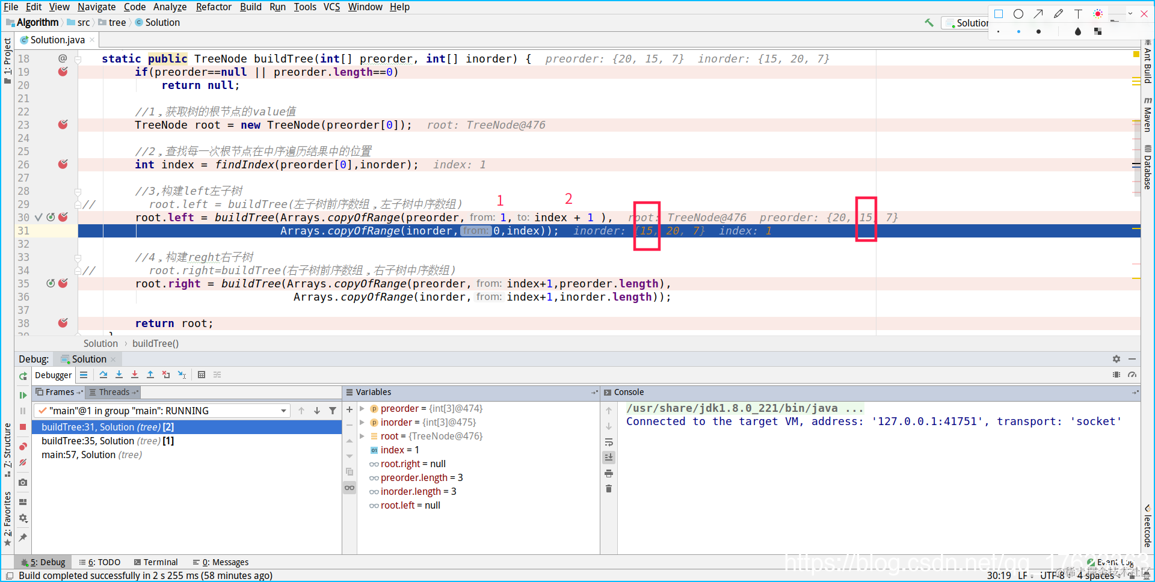
Task: Open the Solution run configuration dropdown
Action: pos(967,23)
